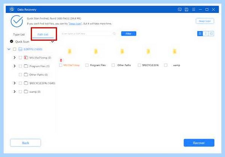Image resolution: width=225 pixels, height=157 pixels.
Task: Click the Quick Scan checkmark icon
Action: (12, 41)
